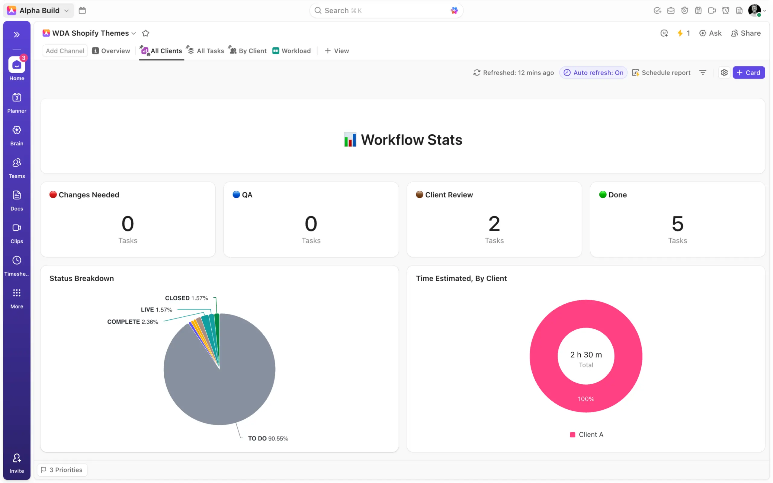
Task: Open Alpha Build workspace dropdown
Action: (x=39, y=11)
